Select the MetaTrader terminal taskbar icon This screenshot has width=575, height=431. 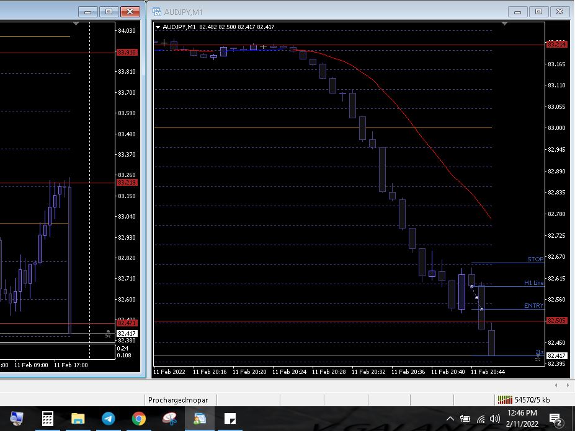[x=200, y=419]
